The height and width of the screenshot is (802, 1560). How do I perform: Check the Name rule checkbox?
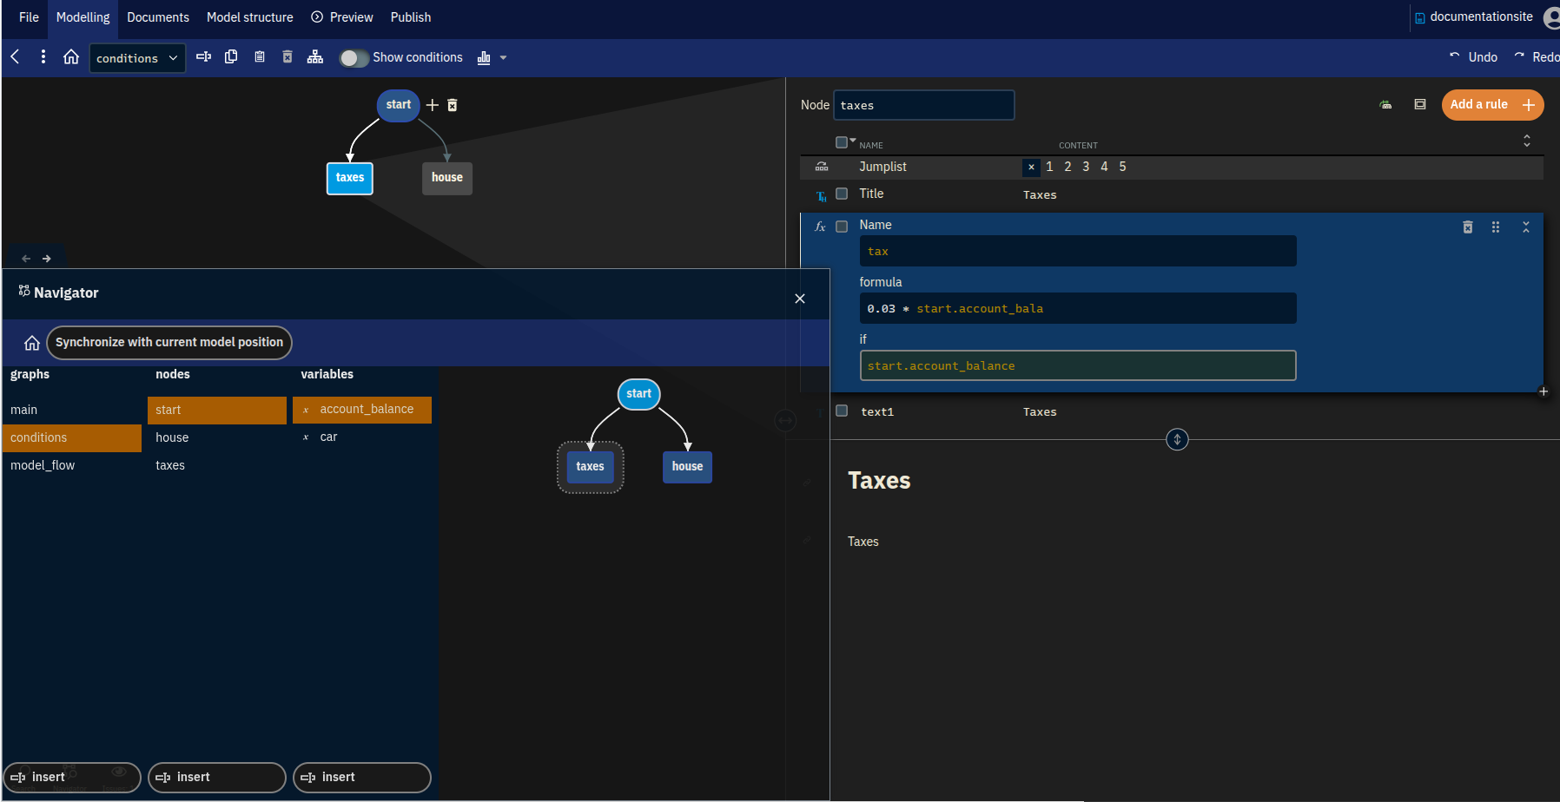click(x=842, y=227)
